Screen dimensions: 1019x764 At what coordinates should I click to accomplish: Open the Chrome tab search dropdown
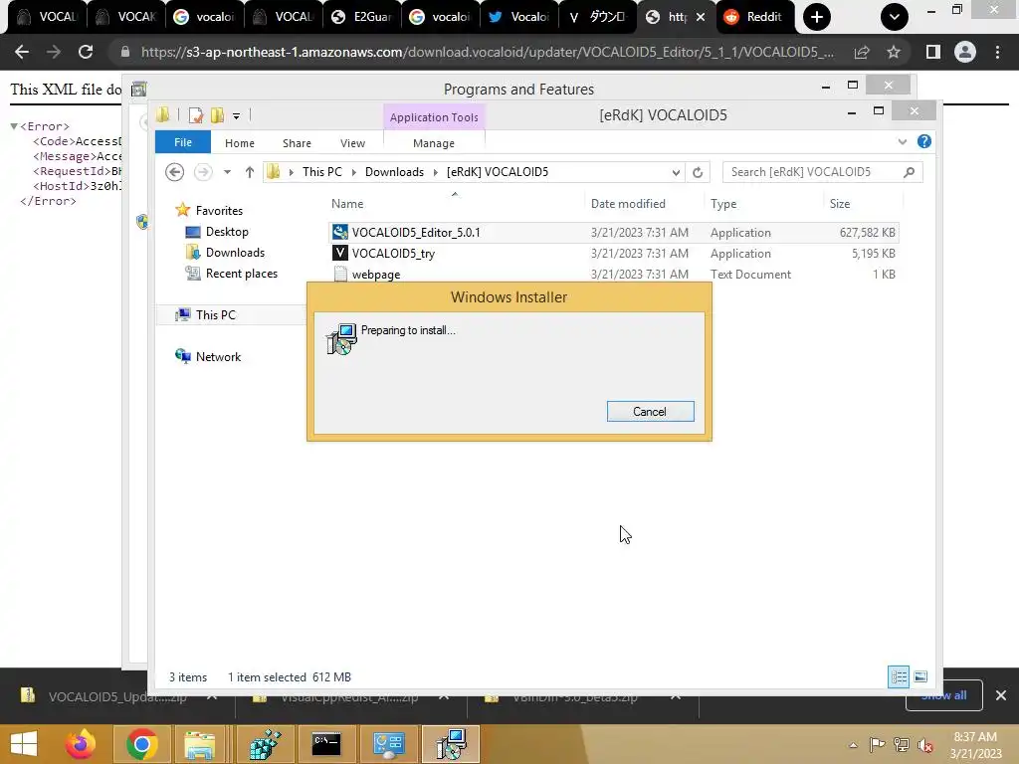tap(895, 17)
